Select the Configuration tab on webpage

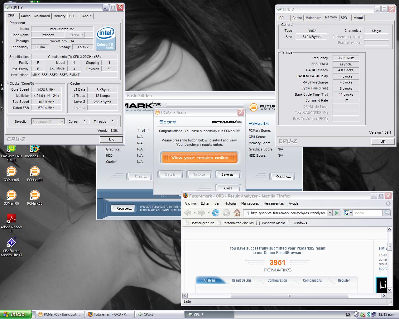277,280
